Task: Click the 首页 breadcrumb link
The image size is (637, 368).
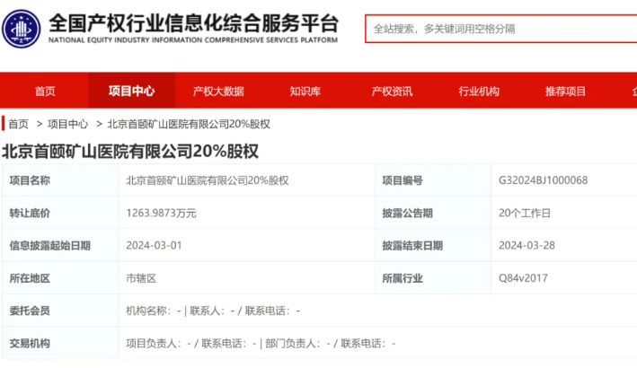Action: pyautogui.click(x=18, y=124)
